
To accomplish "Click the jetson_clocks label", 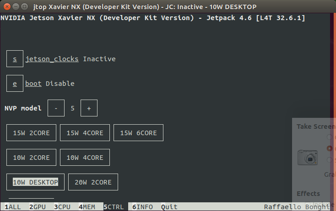I will point(52,59).
